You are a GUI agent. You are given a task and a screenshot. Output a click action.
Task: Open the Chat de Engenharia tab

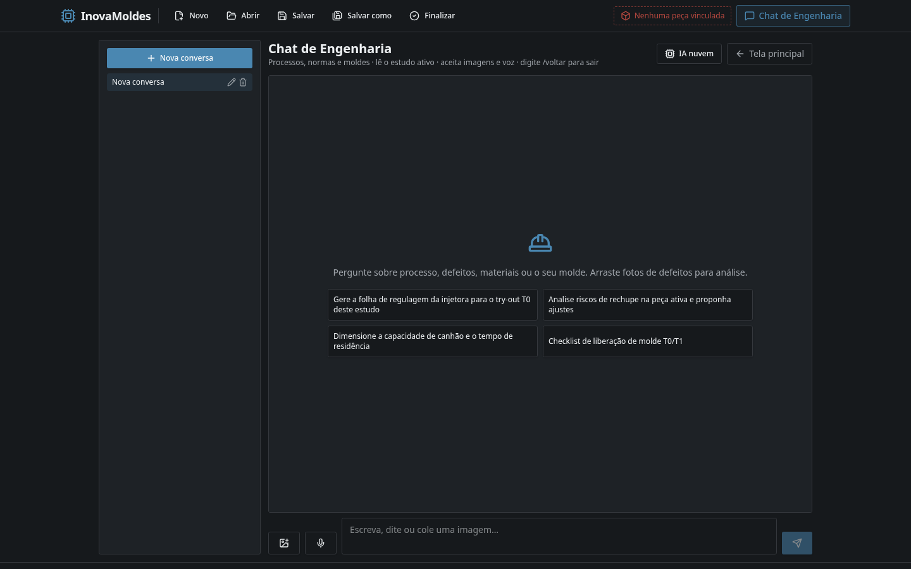(793, 16)
